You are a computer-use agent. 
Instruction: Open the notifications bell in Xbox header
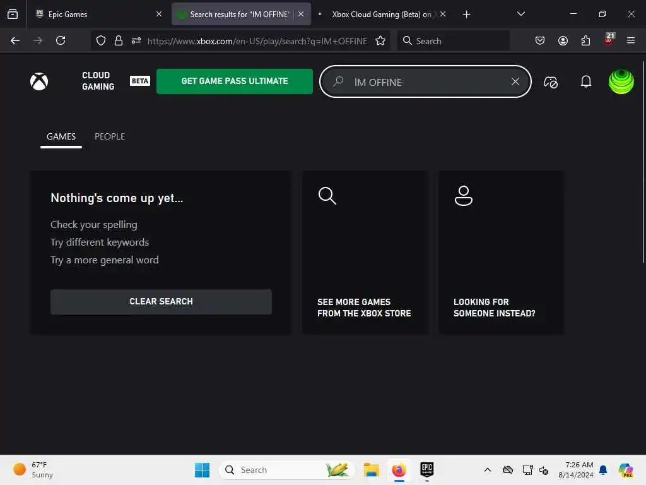[585, 81]
